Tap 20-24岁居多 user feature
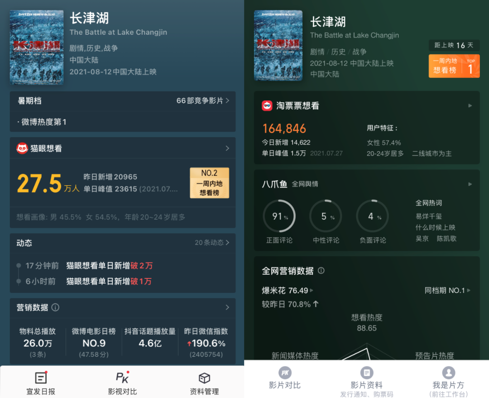 coord(385,153)
